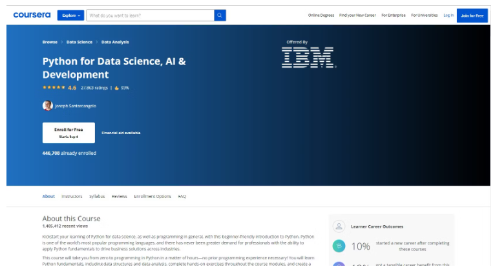
Task: Click the Coursera logo
Action: click(x=32, y=15)
